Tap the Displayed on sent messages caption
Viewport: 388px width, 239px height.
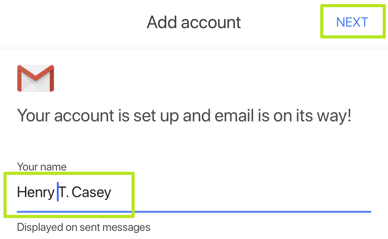(x=83, y=227)
